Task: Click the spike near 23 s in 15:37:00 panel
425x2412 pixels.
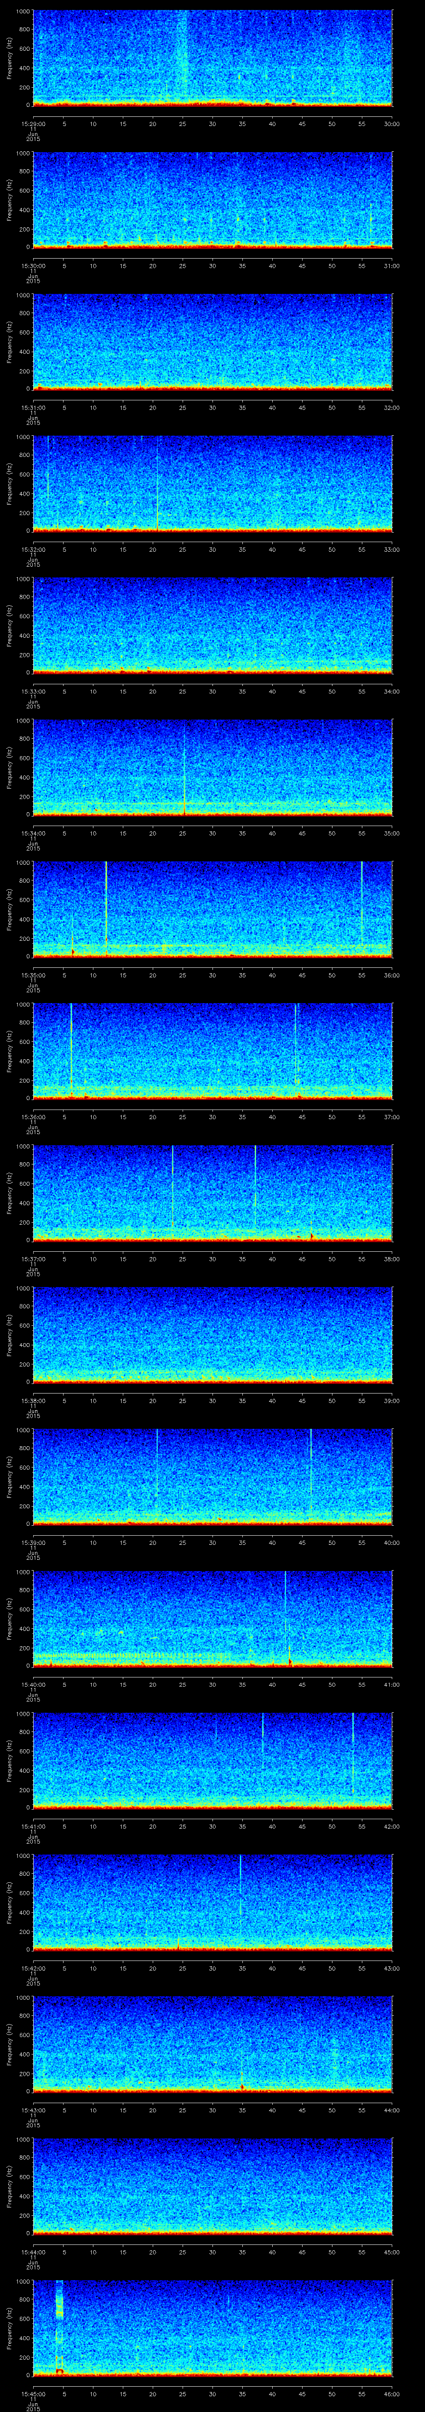Action: click(x=173, y=1187)
